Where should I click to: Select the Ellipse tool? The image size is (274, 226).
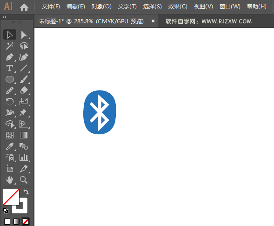coord(10,79)
